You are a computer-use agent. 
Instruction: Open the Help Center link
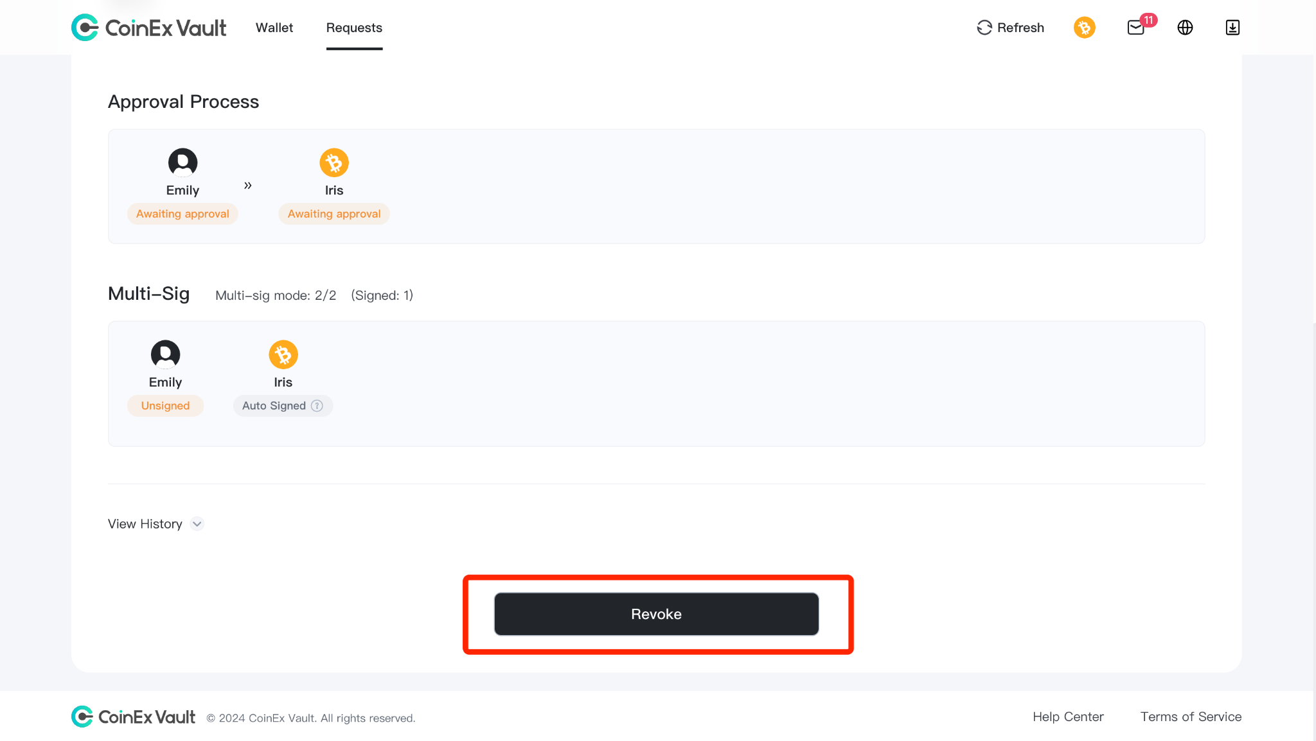tap(1068, 717)
